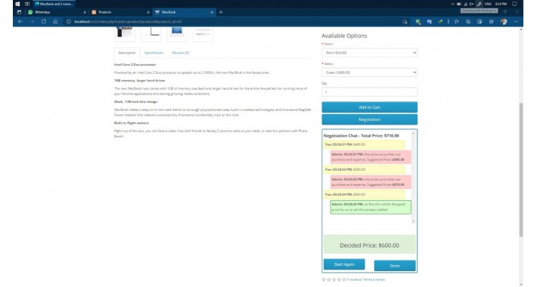Click the green Admin accepted-price message
Image resolution: width=537 pixels, height=287 pixels.
[371, 207]
